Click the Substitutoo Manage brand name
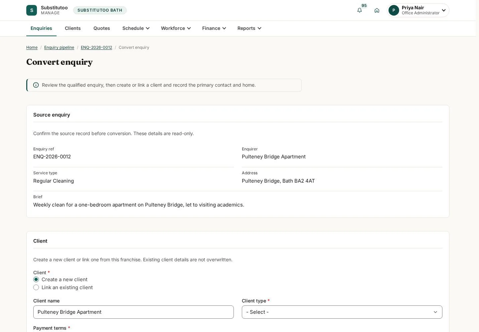Image resolution: width=479 pixels, height=332 pixels. pos(54,10)
